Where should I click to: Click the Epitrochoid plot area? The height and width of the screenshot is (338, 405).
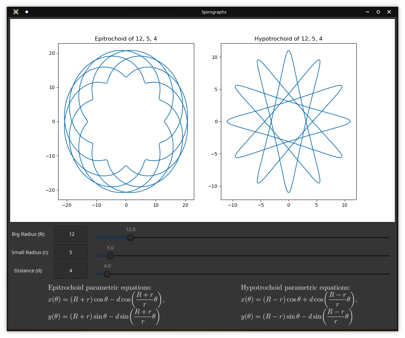pos(126,121)
